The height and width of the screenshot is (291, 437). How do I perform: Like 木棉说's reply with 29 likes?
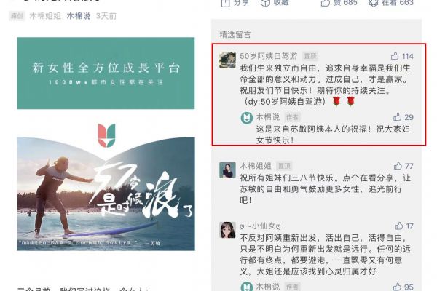pyautogui.click(x=397, y=117)
